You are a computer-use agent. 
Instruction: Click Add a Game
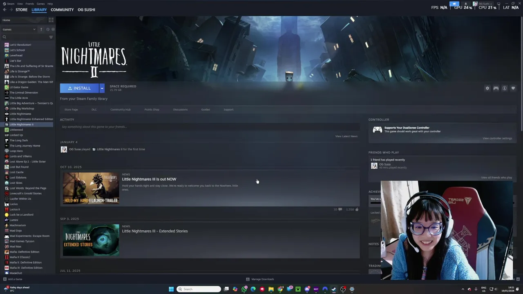[x=13, y=279]
